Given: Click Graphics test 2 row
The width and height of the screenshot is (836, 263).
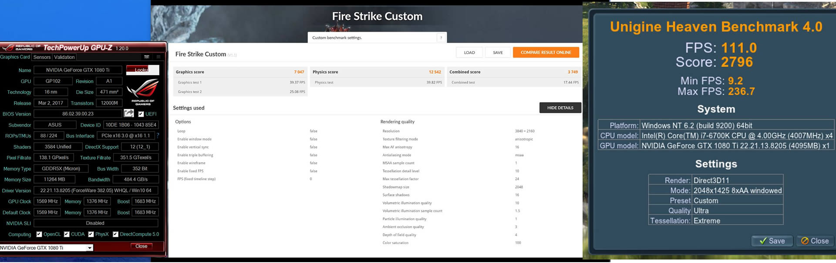Looking at the screenshot, I should (x=240, y=92).
